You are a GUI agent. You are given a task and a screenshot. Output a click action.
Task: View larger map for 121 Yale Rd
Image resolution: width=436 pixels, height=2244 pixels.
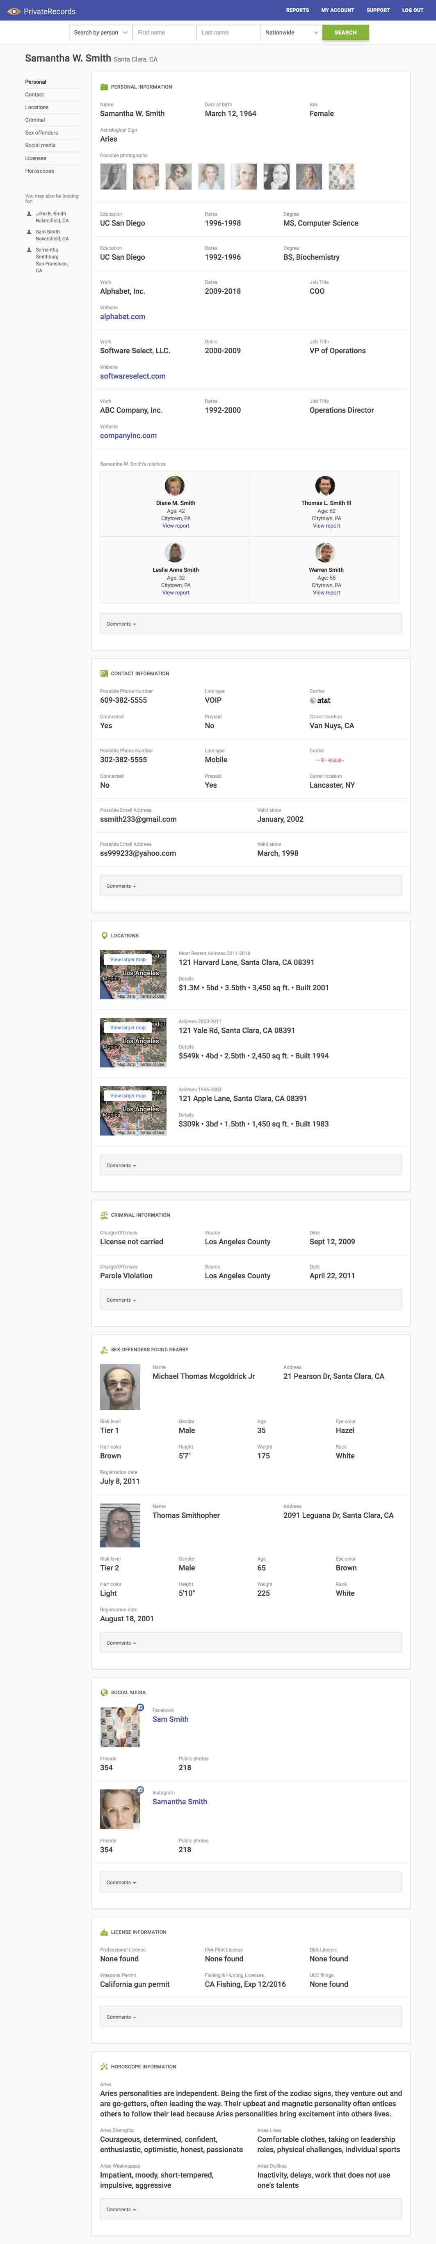click(128, 1027)
